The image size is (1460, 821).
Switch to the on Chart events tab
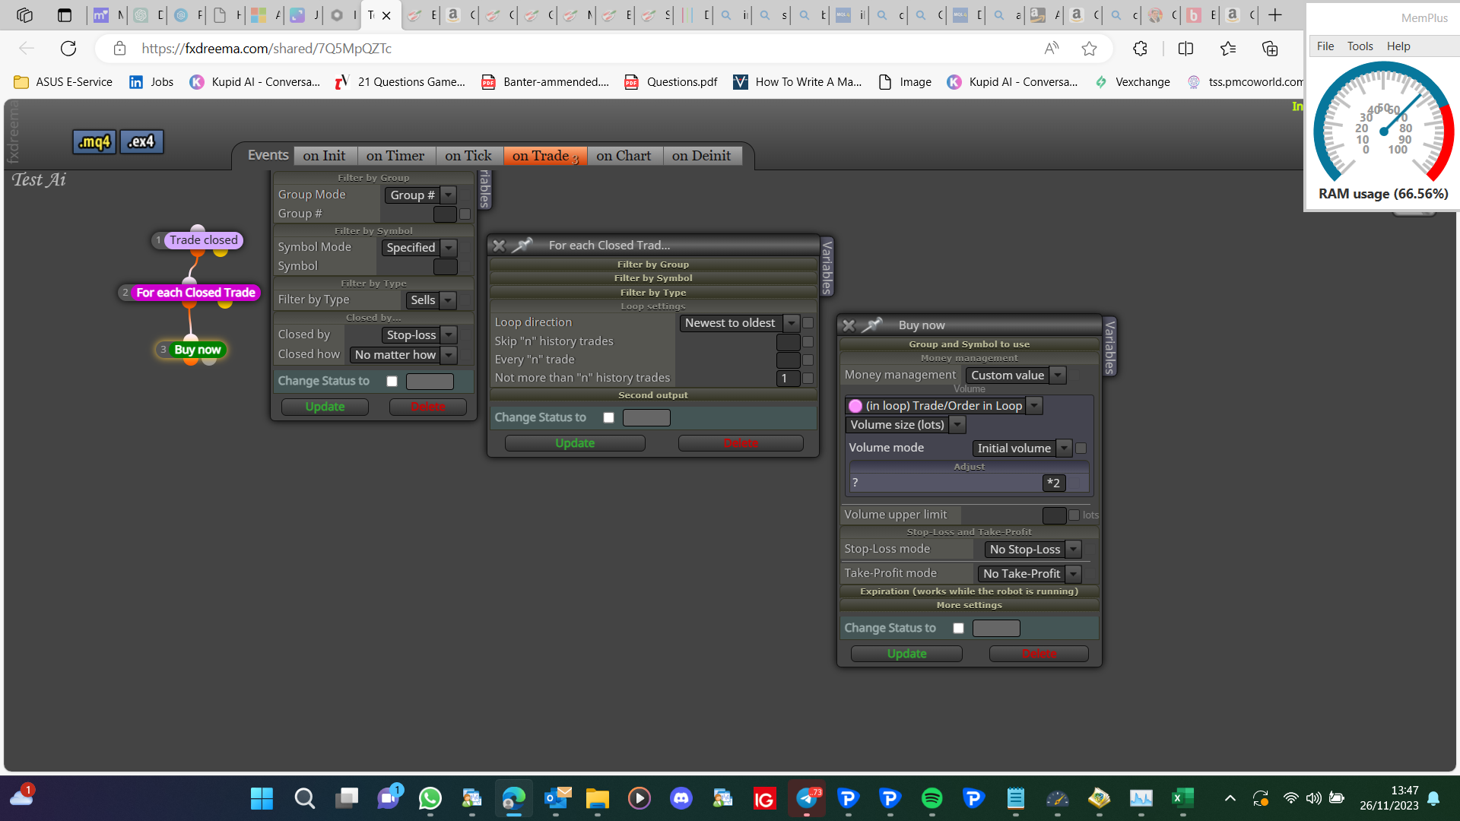pos(624,156)
